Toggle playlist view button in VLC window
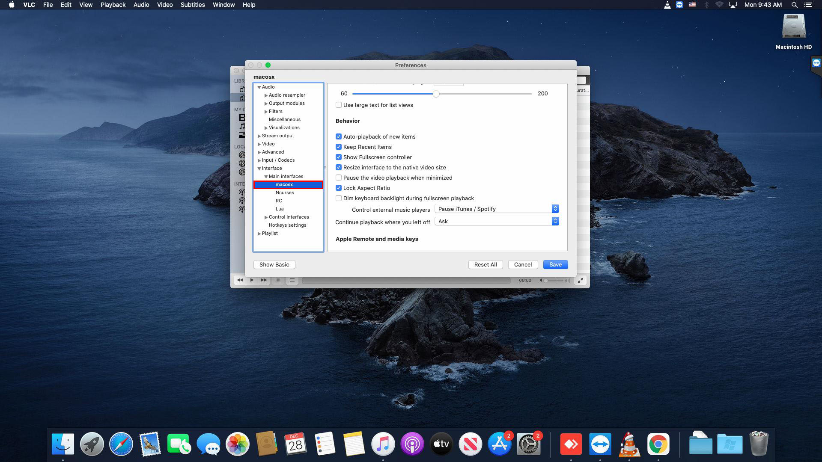Viewport: 822px width, 462px height. pyautogui.click(x=292, y=280)
